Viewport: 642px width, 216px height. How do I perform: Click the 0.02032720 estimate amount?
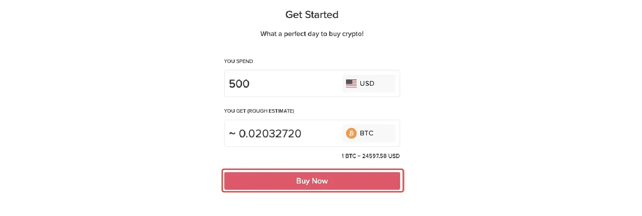click(x=270, y=134)
